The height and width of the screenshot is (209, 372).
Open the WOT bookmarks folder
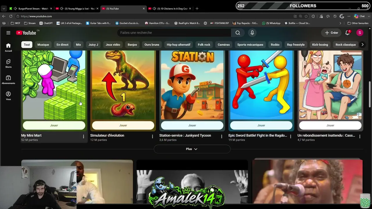16,23
